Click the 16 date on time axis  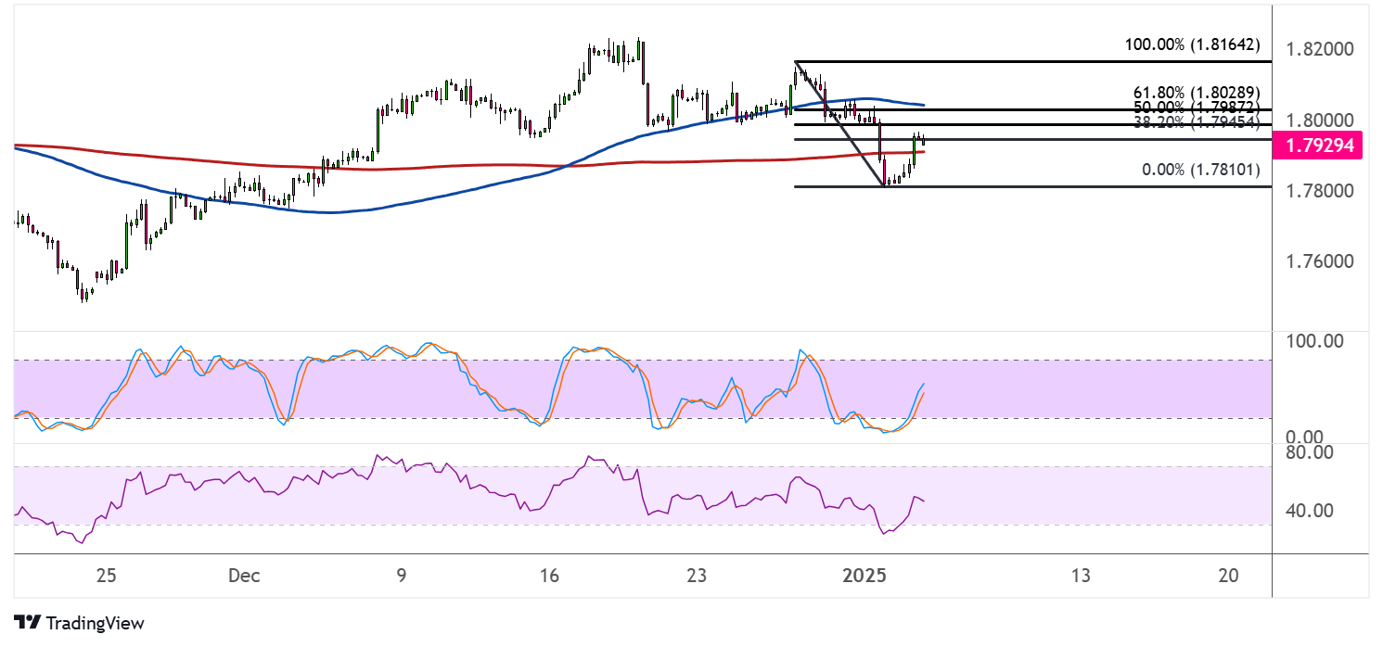coord(549,576)
